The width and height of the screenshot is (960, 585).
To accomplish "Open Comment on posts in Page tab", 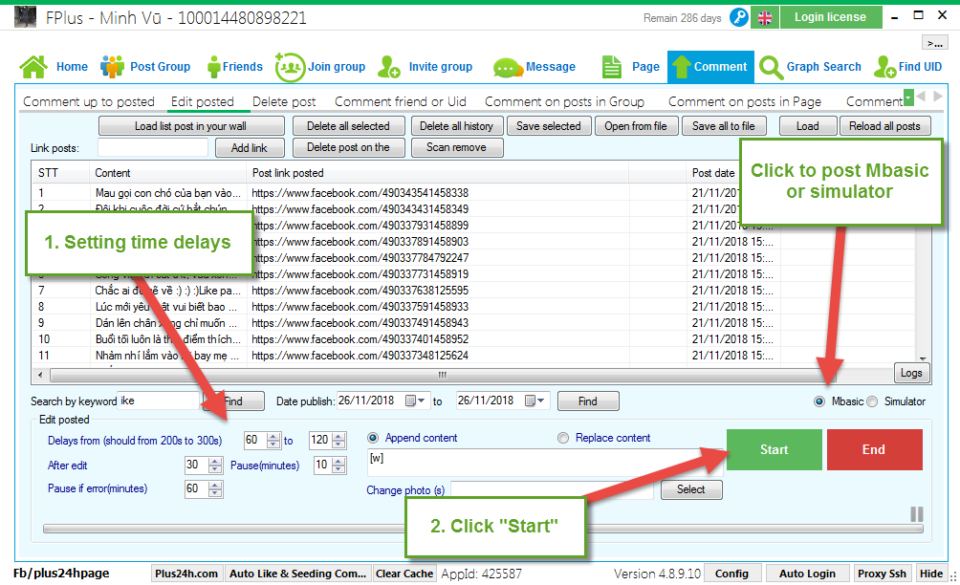I will tap(745, 101).
